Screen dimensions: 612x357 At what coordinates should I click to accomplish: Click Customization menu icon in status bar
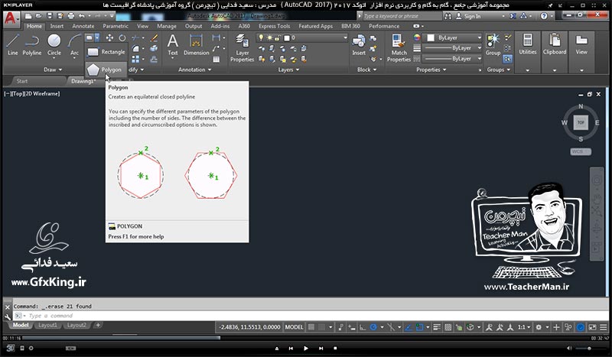[604, 327]
